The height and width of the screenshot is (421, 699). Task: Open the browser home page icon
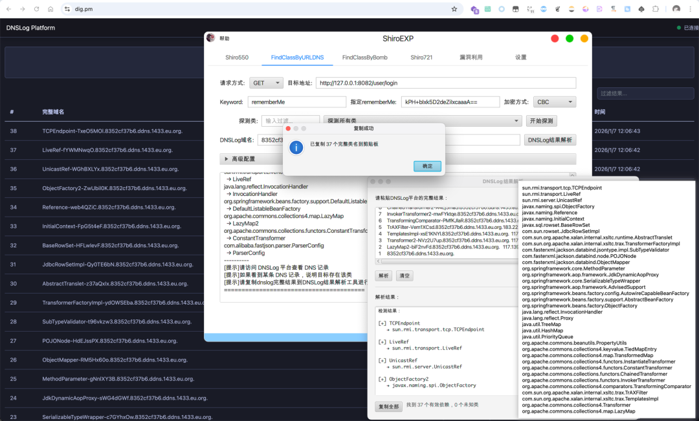click(x=51, y=9)
